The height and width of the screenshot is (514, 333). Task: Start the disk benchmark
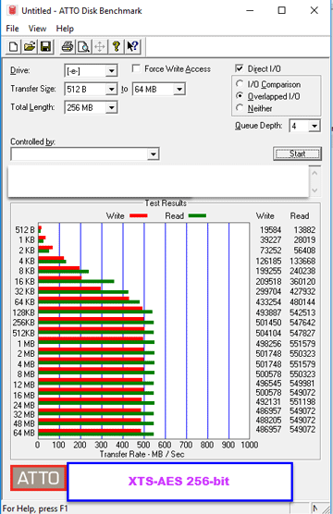pos(297,153)
